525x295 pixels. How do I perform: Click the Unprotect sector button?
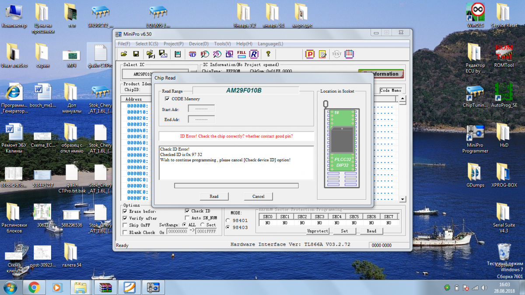click(x=318, y=231)
